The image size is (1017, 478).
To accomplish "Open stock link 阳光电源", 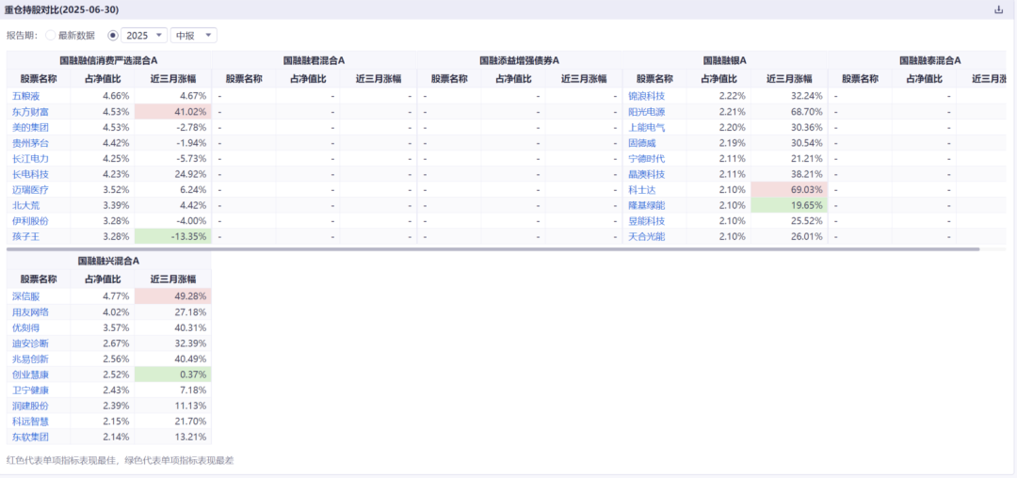I will (x=646, y=111).
